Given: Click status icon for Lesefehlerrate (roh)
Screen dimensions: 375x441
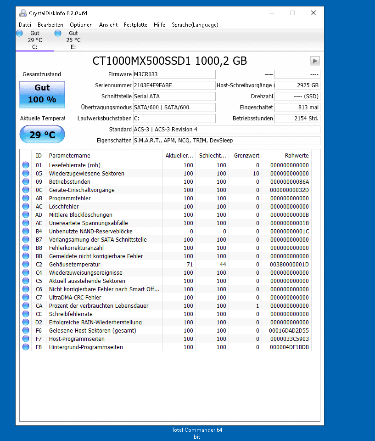Looking at the screenshot, I should [x=26, y=165].
